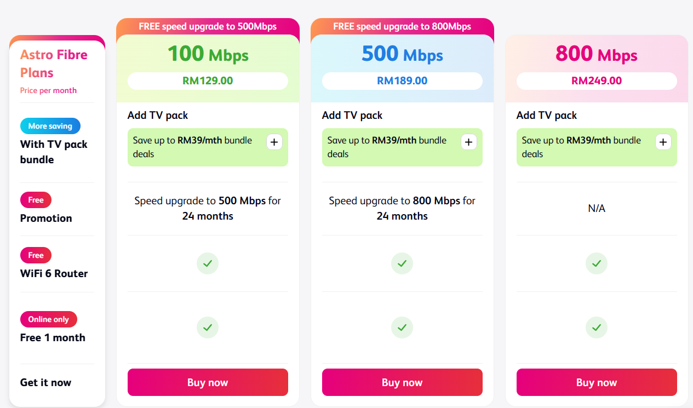Click WiFi 6 Router checkmark under 800 Mbps
The height and width of the screenshot is (408, 693).
[x=597, y=263]
